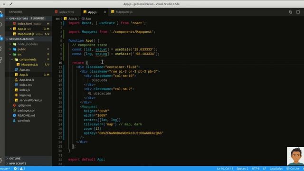Click the './components/Mapquest' import path
The width and height of the screenshot is (304, 171).
point(132,32)
